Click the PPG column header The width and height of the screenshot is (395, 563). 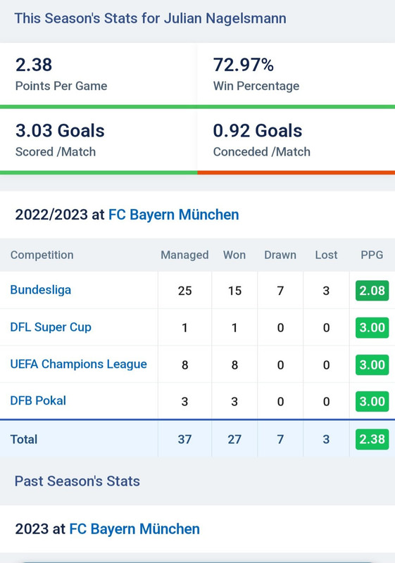pyautogui.click(x=372, y=255)
